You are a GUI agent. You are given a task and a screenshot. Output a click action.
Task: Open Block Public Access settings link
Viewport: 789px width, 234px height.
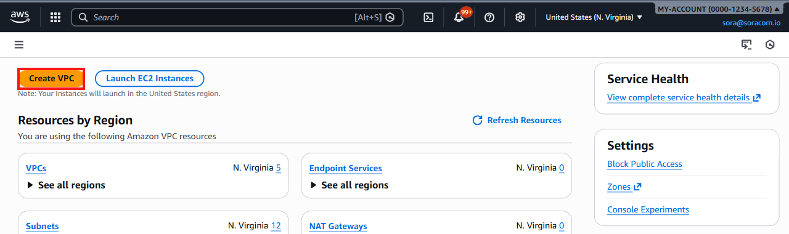[x=645, y=164]
